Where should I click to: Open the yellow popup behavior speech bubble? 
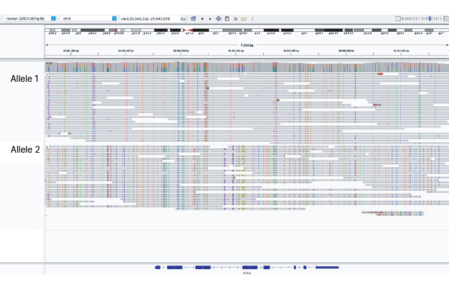coord(244,19)
